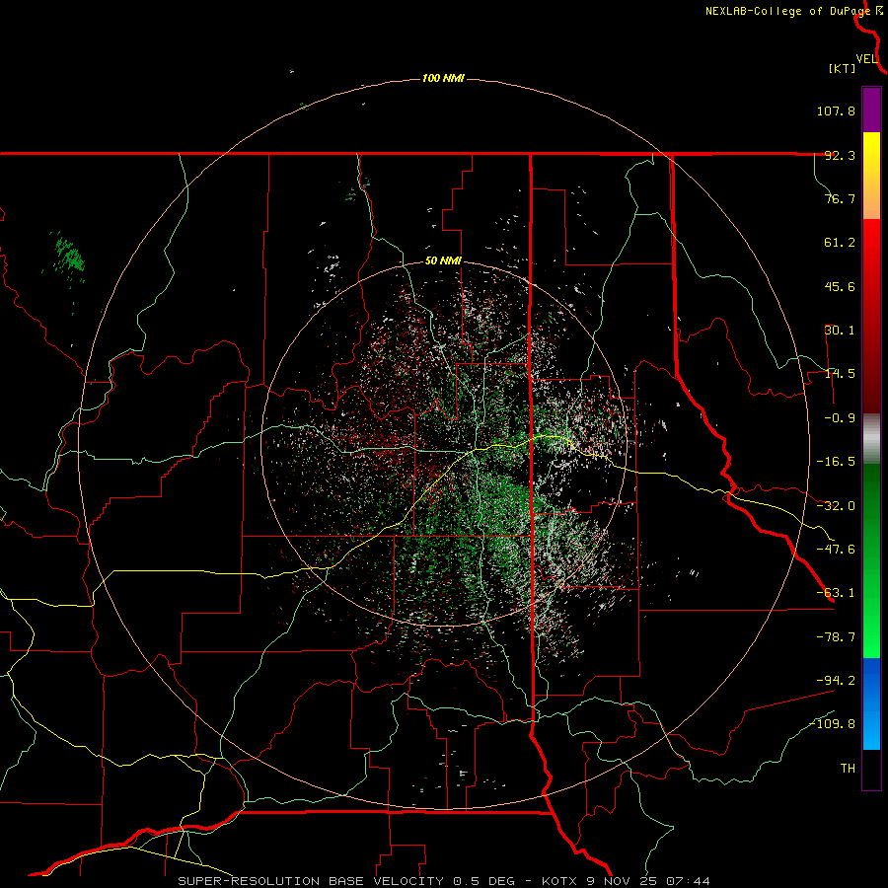Click the isolated green echo patch in northwest
Screen dimensions: 888x888
click(69, 255)
